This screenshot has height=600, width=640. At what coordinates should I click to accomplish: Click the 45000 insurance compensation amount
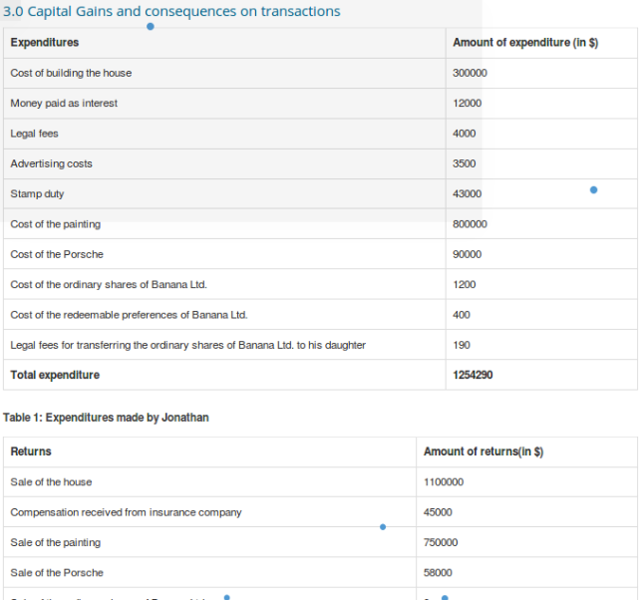[438, 512]
